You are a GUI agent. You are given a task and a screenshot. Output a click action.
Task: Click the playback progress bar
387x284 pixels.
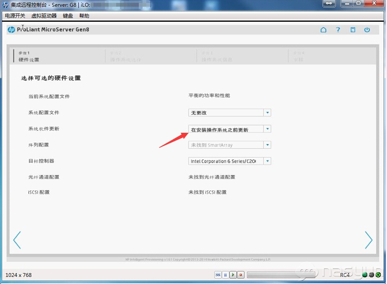coord(281,275)
